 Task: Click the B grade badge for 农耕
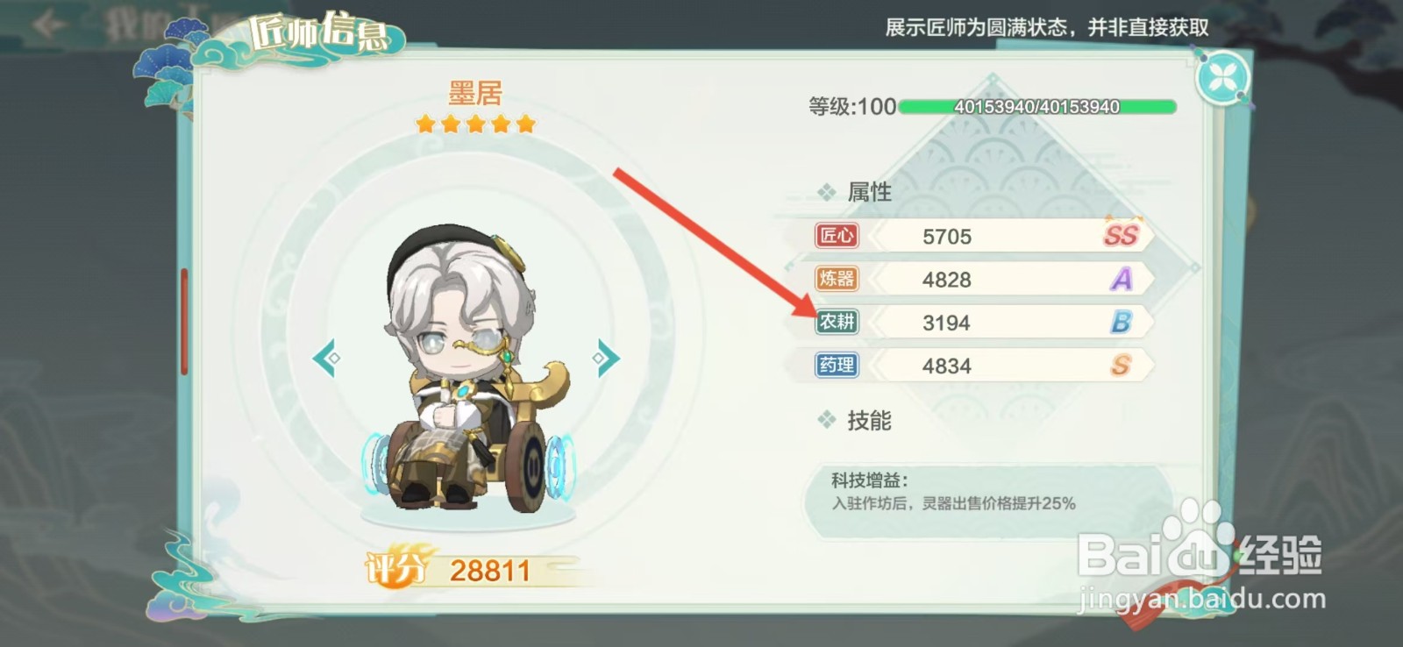[1122, 322]
